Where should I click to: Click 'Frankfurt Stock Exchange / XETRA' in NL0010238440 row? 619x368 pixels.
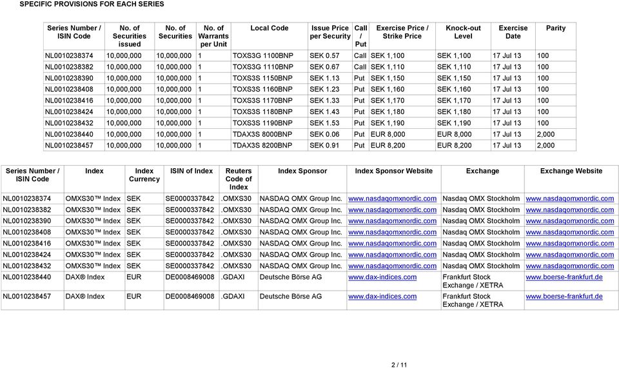(473, 281)
